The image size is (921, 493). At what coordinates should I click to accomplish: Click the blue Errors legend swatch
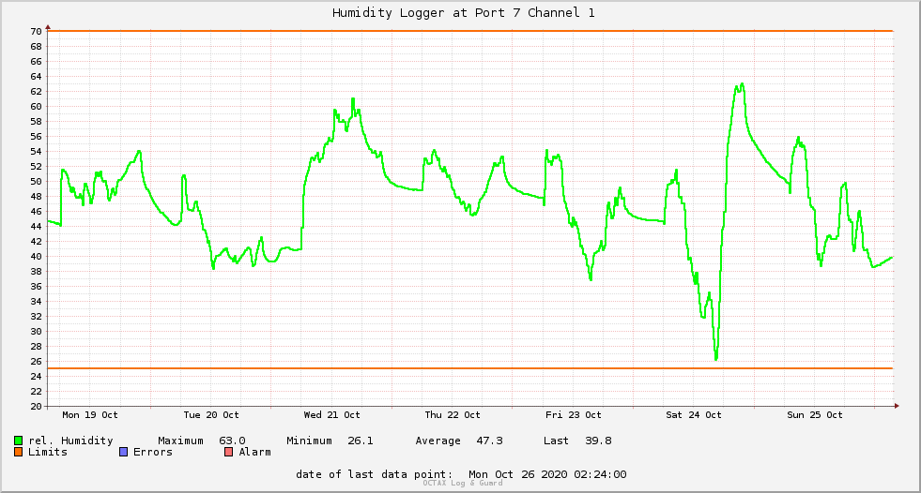click(x=123, y=452)
